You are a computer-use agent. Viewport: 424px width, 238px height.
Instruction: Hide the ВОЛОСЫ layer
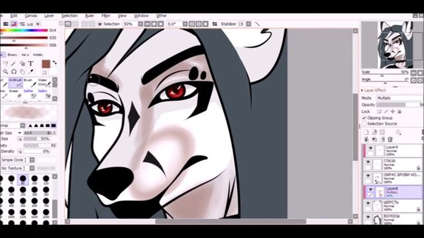(368, 217)
